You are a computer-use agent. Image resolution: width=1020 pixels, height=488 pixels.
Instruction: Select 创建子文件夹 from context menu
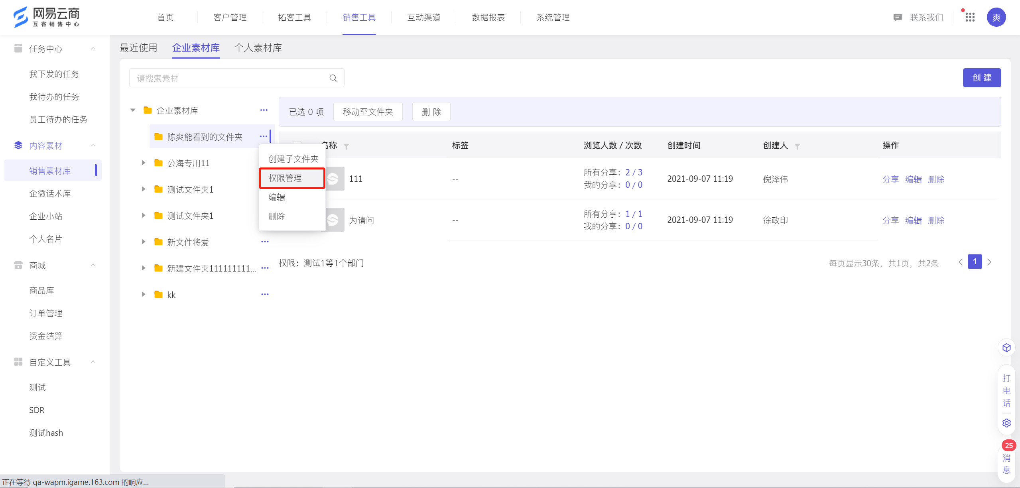293,159
